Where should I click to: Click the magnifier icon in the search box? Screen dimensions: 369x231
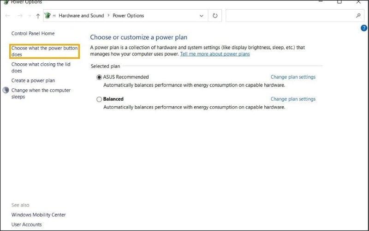(x=358, y=16)
